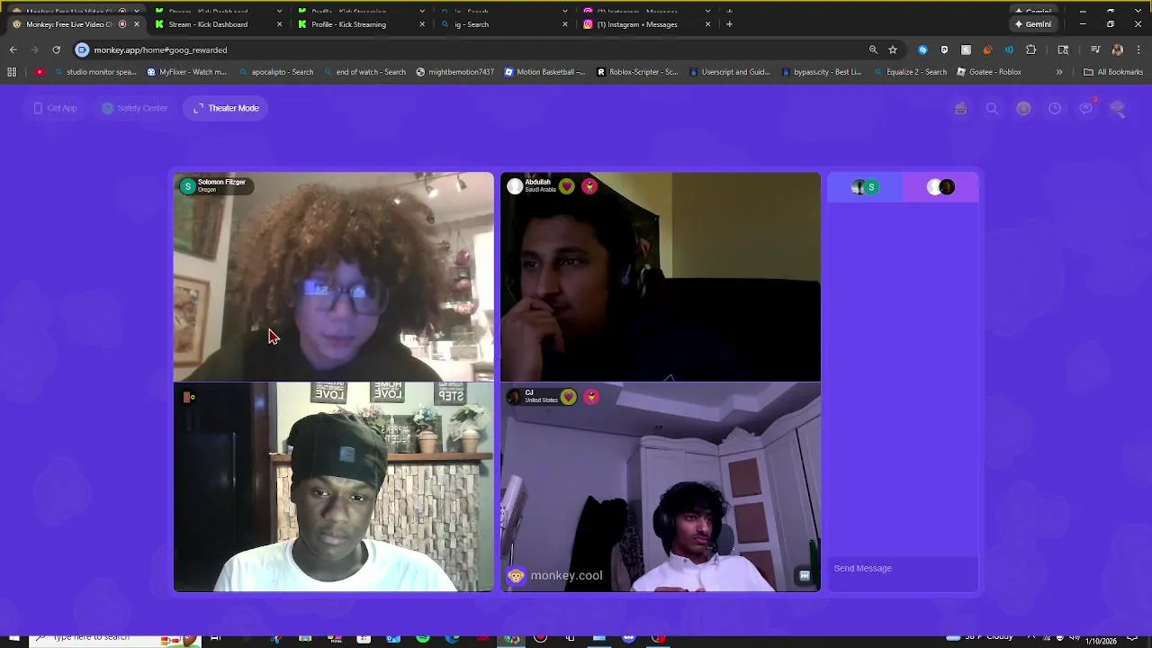1152x648 pixels.
Task: Click the round coin icon left of history clock
Action: [1023, 108]
